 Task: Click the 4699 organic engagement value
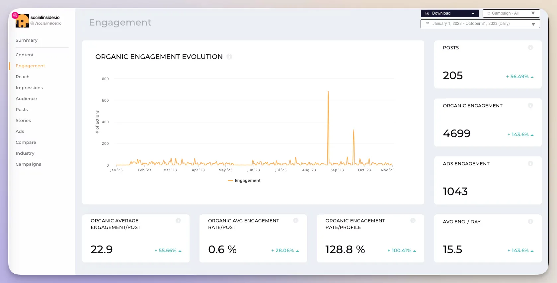click(x=457, y=134)
